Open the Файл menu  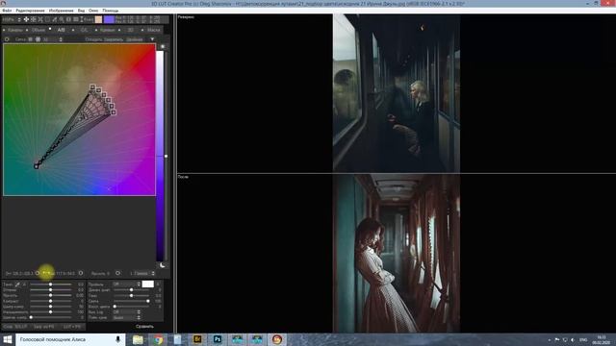(7, 11)
